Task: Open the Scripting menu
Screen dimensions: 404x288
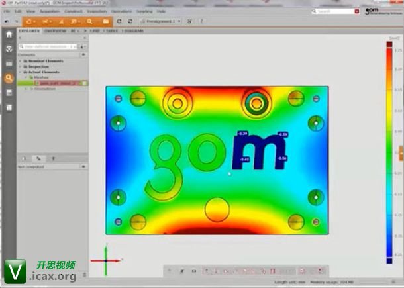Action: point(144,11)
